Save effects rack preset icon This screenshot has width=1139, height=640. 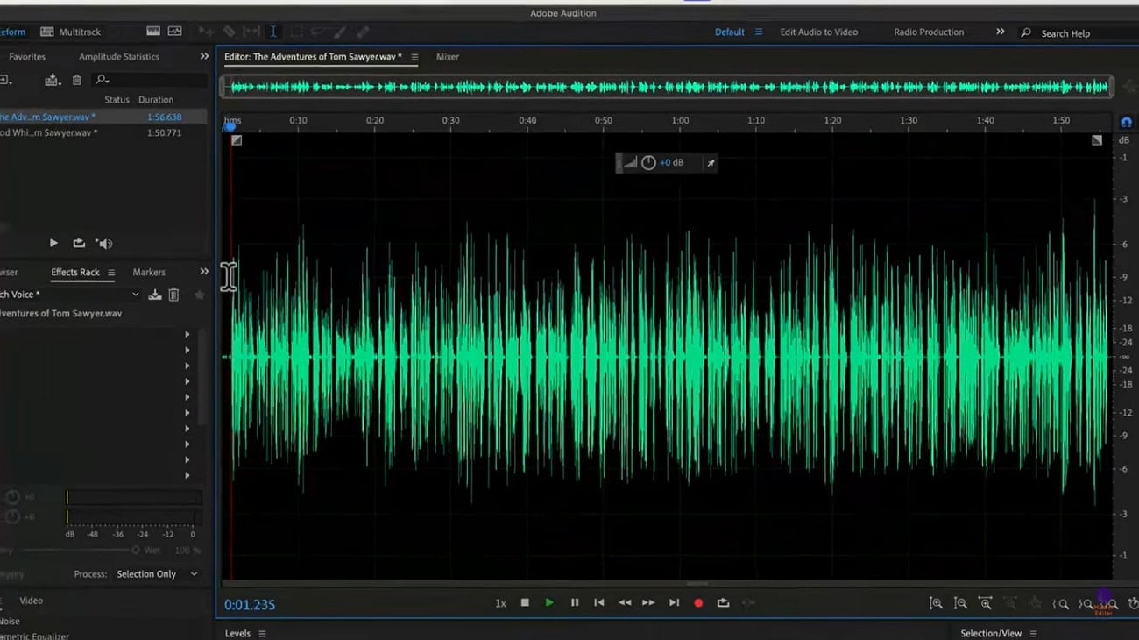(155, 295)
